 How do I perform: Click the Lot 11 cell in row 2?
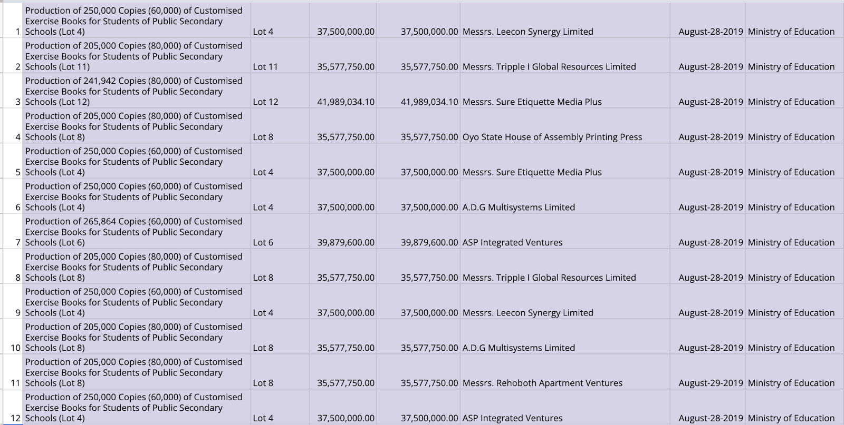(x=265, y=67)
